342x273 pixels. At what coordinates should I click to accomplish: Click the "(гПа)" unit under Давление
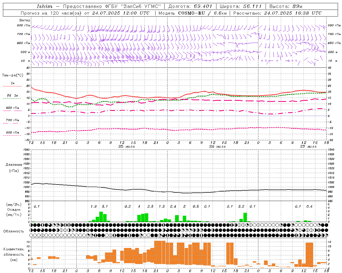click(x=14, y=171)
